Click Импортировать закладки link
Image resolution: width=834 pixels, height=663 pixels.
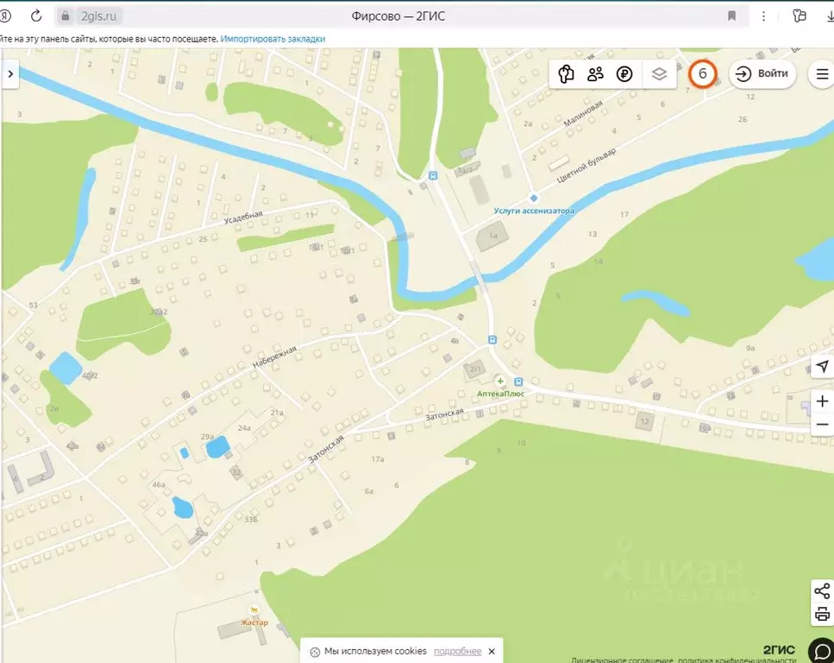click(273, 39)
